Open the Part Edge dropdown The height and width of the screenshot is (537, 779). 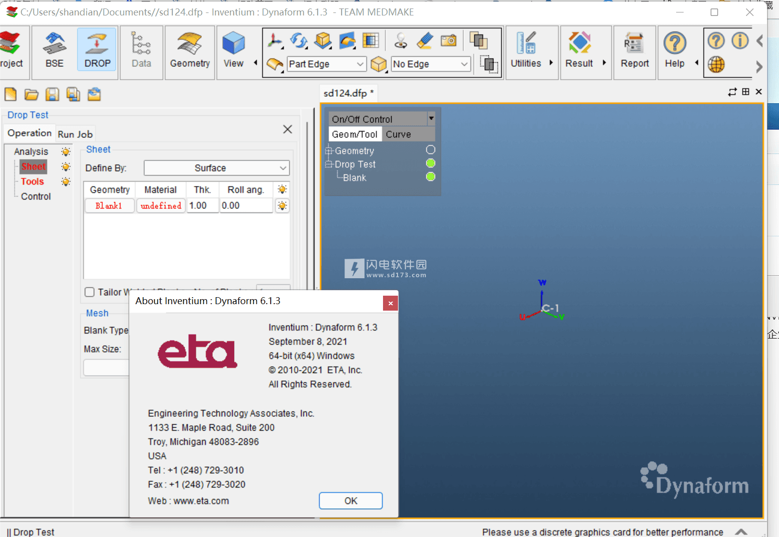click(x=327, y=64)
